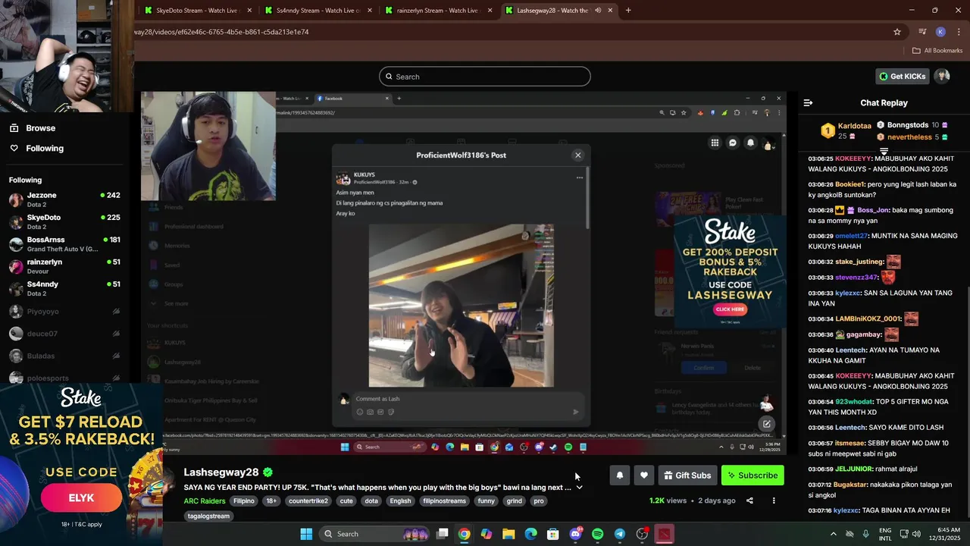Select the tagalogstream tag

208,516
